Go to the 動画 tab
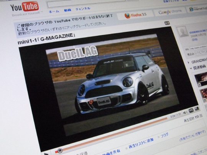The image size is (207, 155). pos(67,10)
